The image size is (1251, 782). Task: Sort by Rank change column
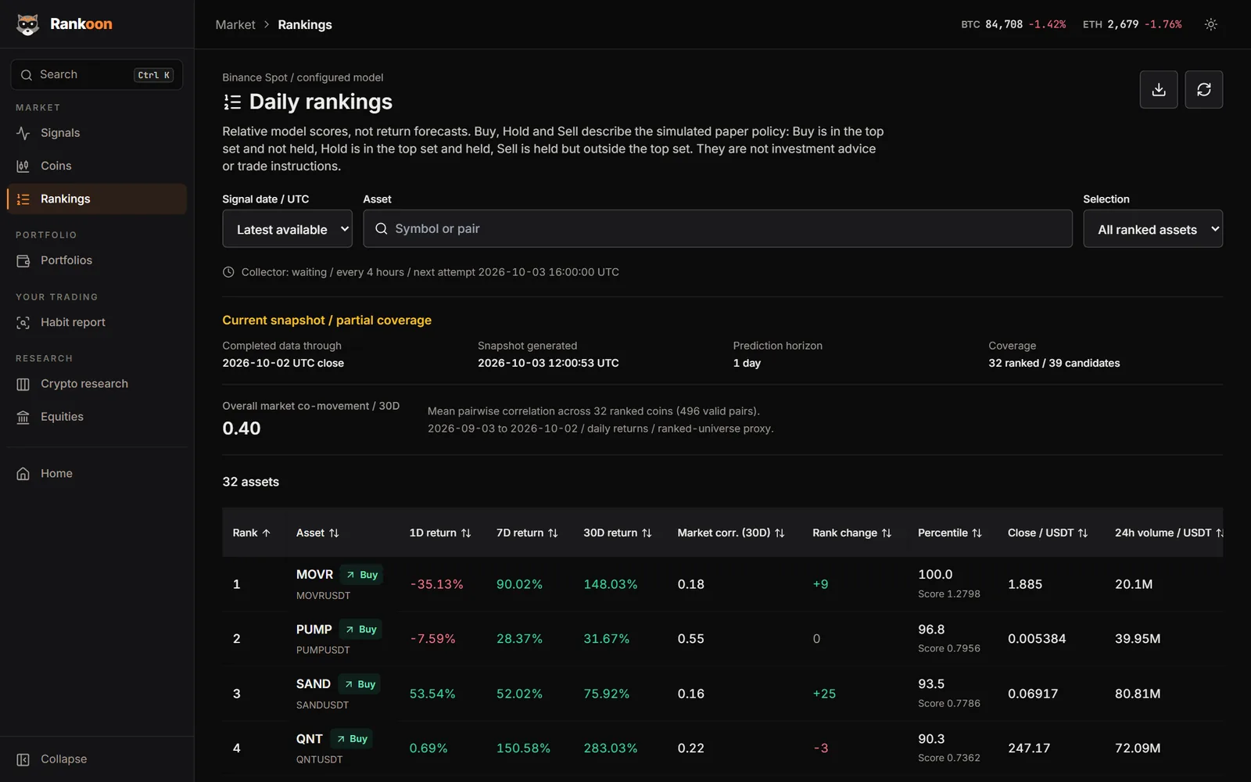(x=851, y=533)
